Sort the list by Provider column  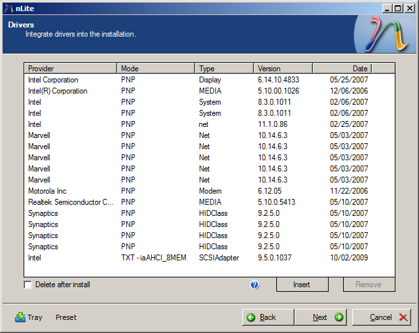tap(71, 69)
